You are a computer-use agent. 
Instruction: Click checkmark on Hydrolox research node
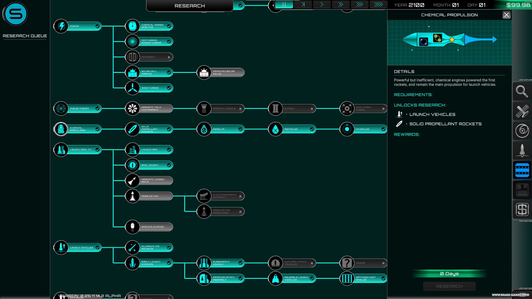point(383,129)
